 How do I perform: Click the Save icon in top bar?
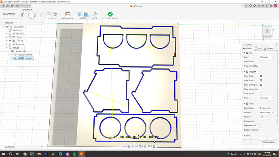point(17,6)
